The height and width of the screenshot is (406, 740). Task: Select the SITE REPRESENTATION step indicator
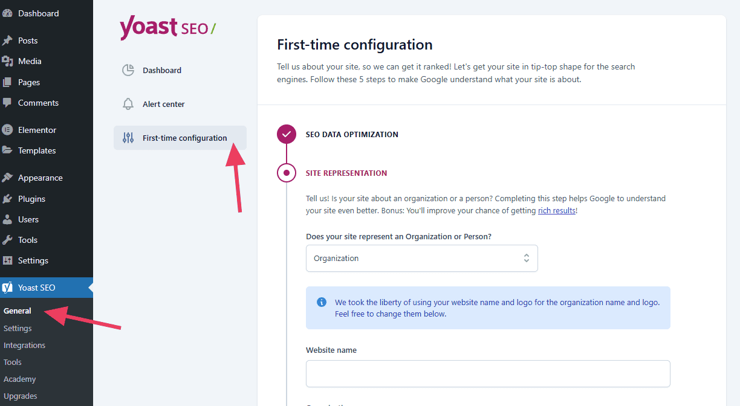click(x=286, y=173)
